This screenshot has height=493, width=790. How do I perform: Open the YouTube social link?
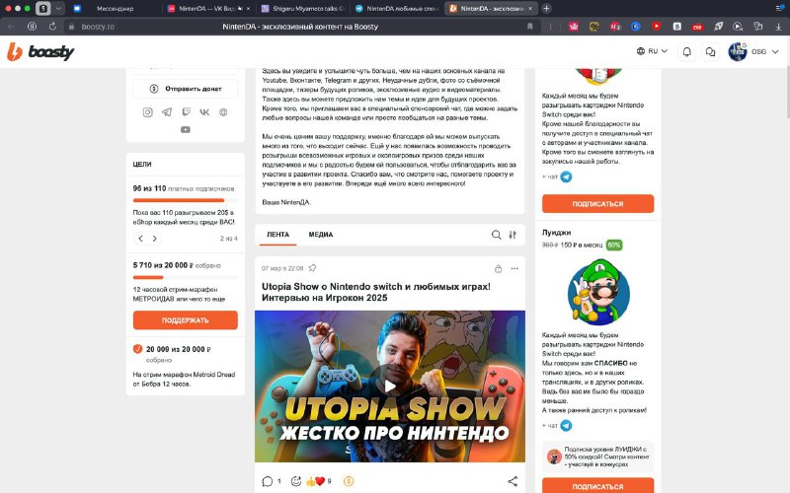[x=186, y=129]
